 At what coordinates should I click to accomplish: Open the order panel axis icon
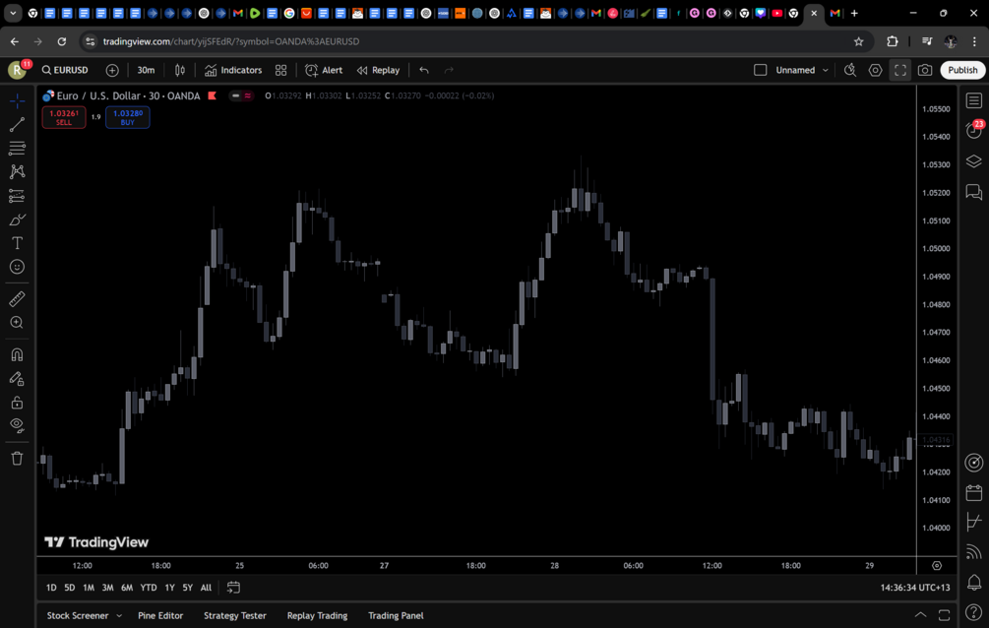pyautogui.click(x=974, y=522)
